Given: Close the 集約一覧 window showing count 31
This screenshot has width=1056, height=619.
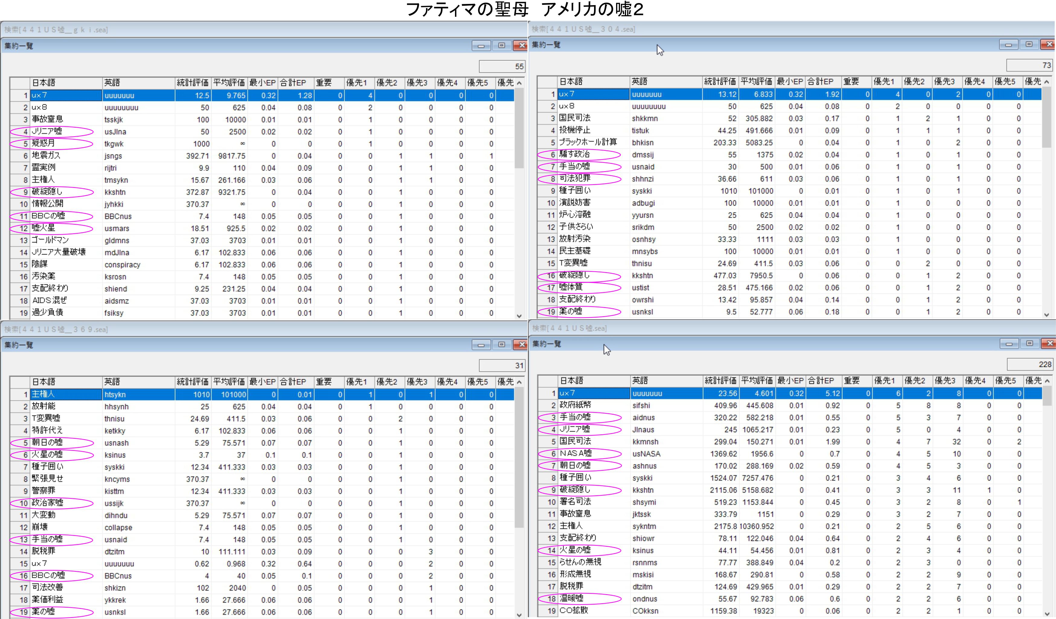Looking at the screenshot, I should coord(521,344).
